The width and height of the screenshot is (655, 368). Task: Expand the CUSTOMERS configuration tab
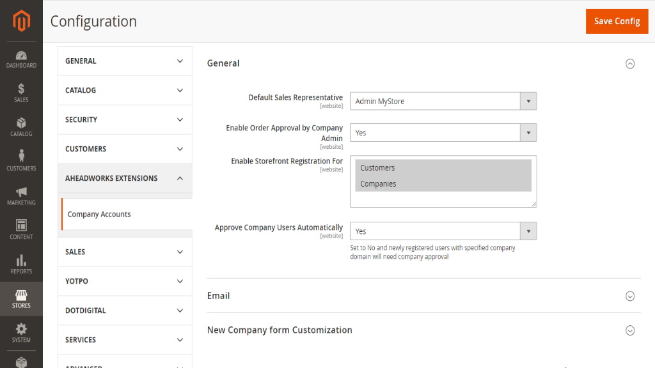coord(125,149)
